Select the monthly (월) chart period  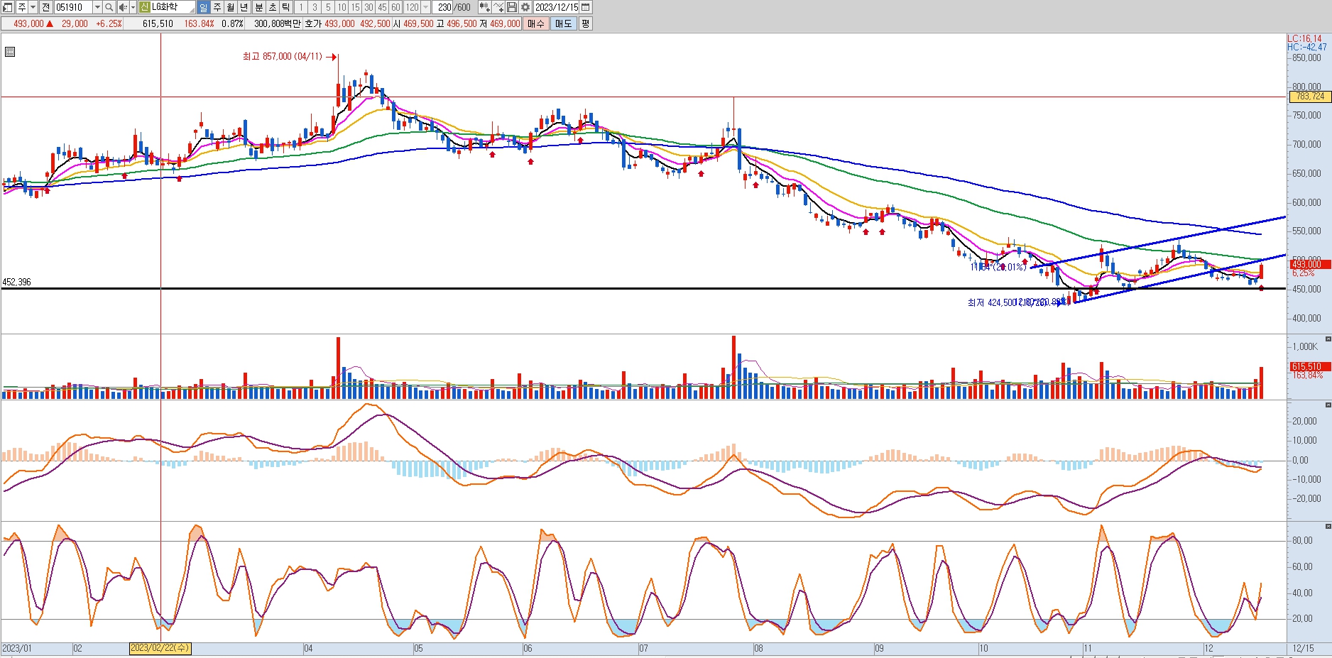coord(230,7)
